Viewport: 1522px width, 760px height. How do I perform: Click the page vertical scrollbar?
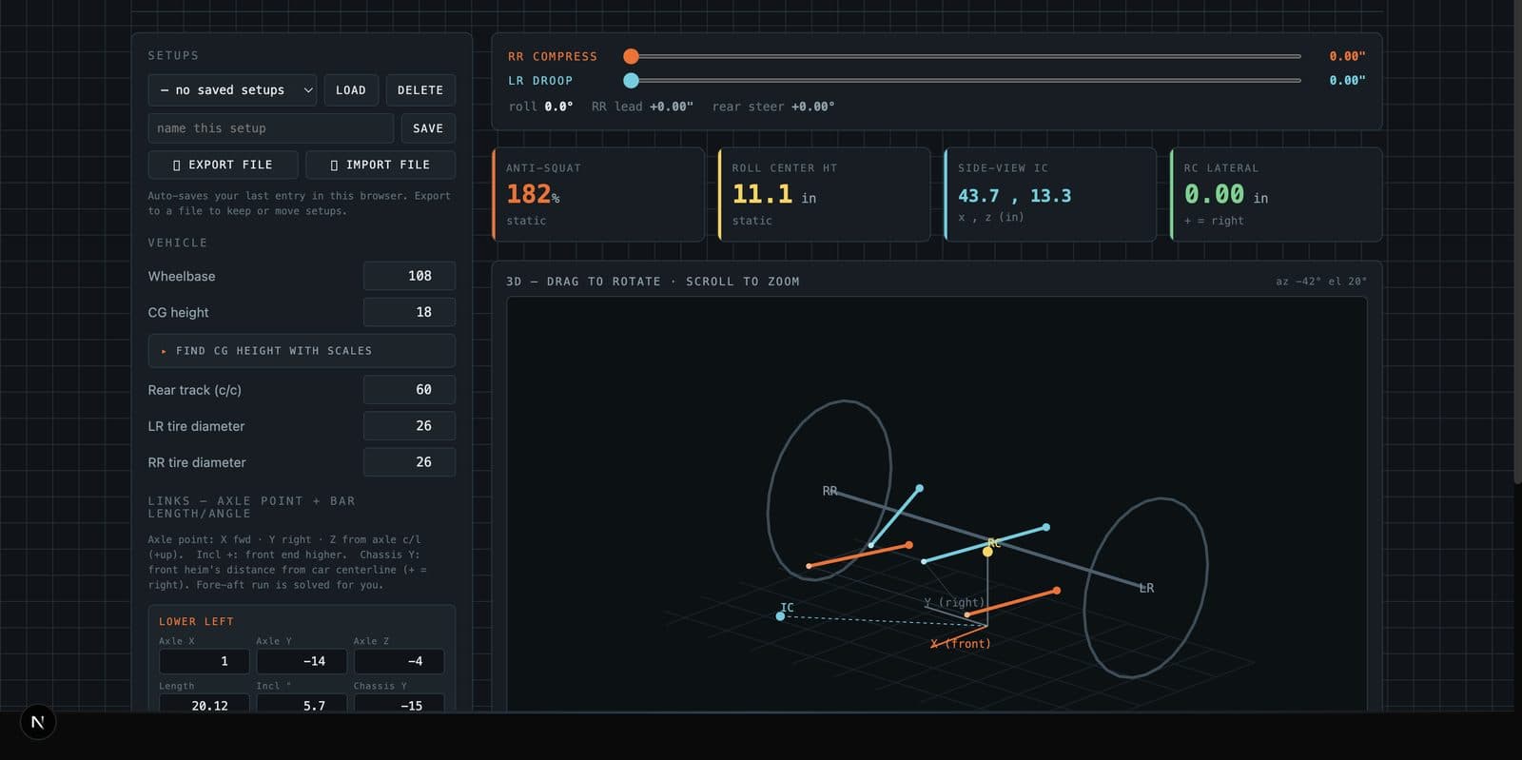tap(1517, 243)
